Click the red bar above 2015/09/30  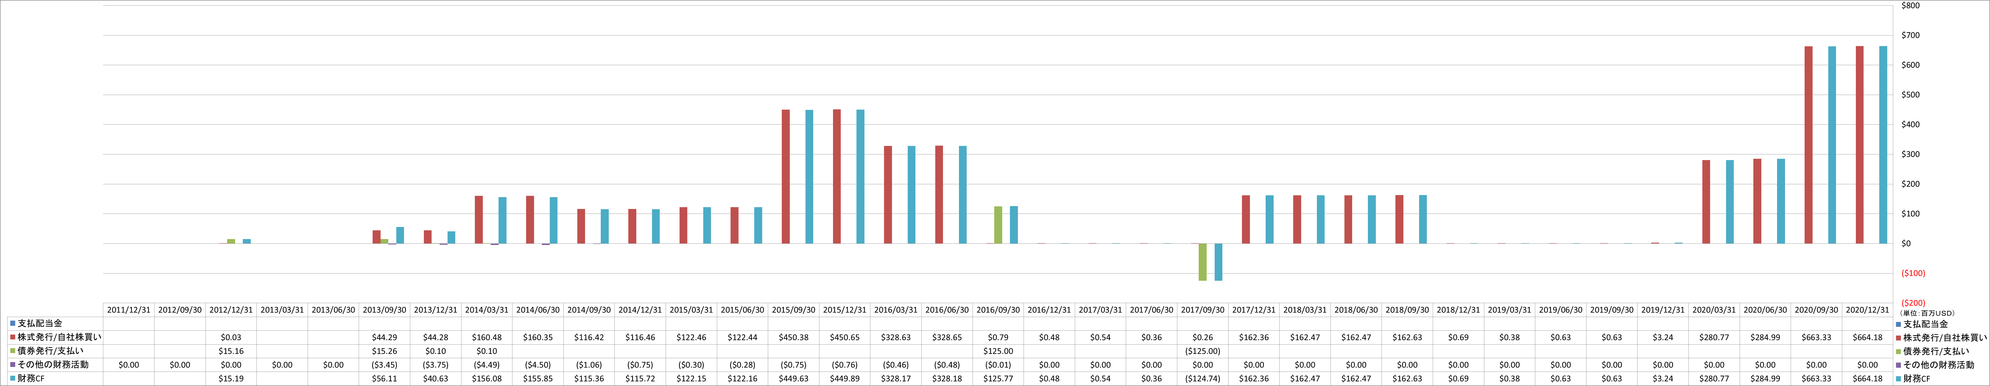coord(786,177)
